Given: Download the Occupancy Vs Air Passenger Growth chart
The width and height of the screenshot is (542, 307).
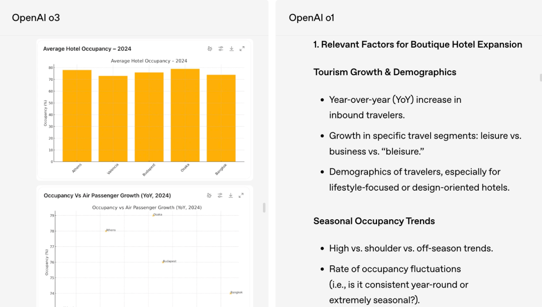Looking at the screenshot, I should click(231, 195).
